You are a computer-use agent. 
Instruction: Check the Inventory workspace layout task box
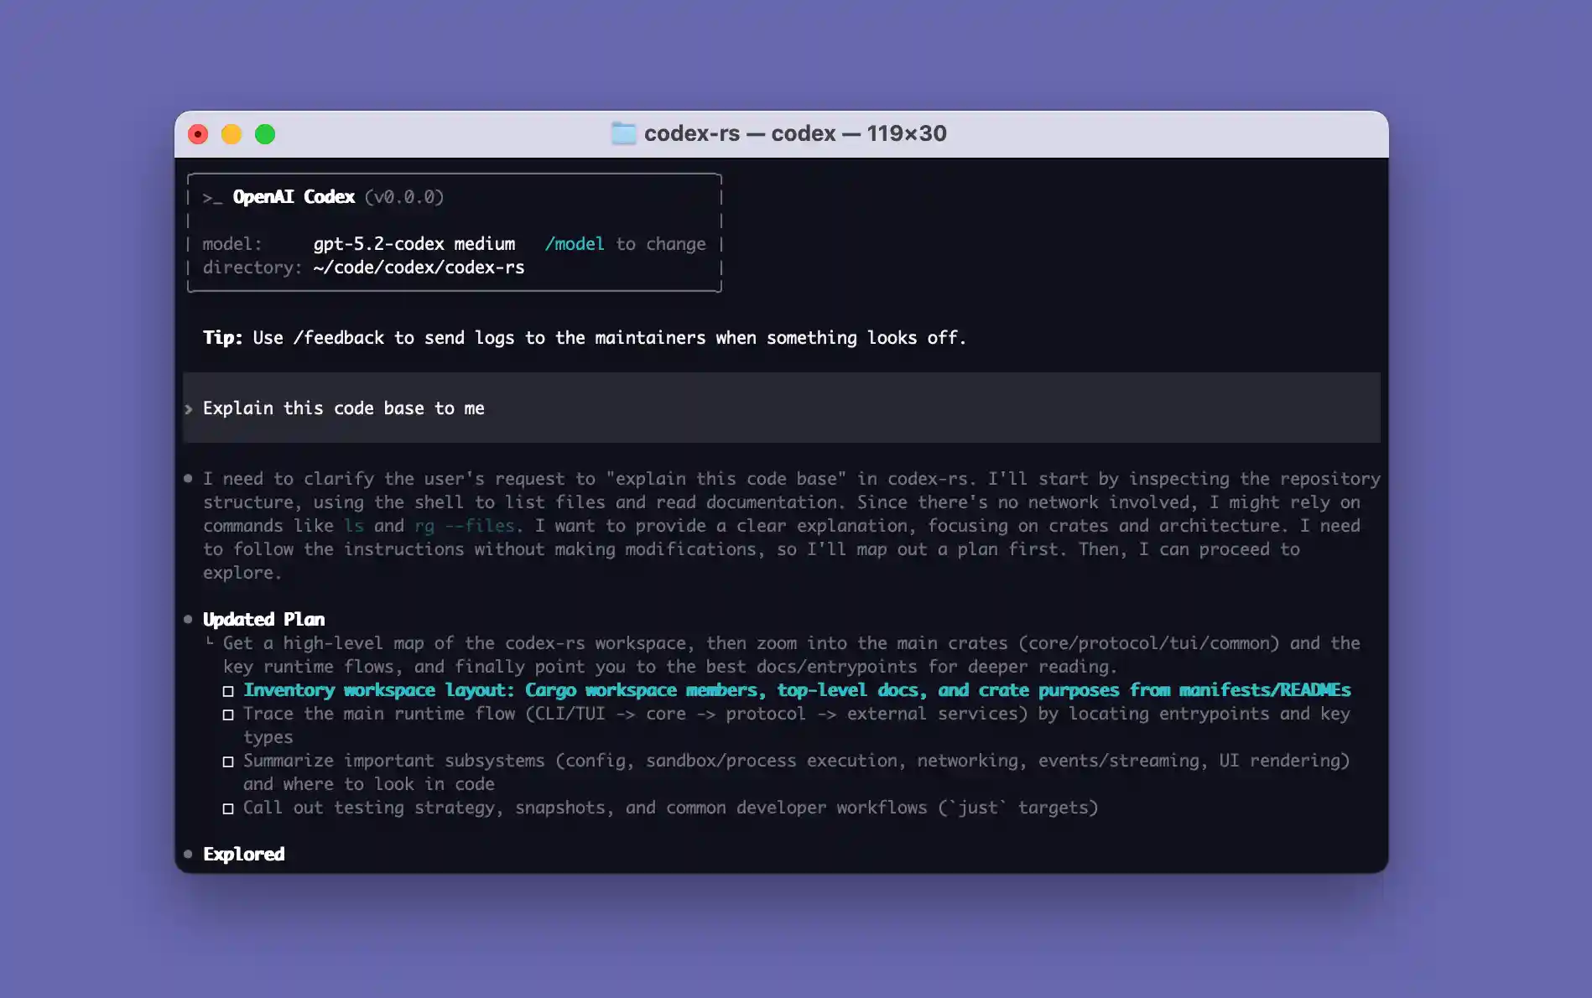(228, 690)
